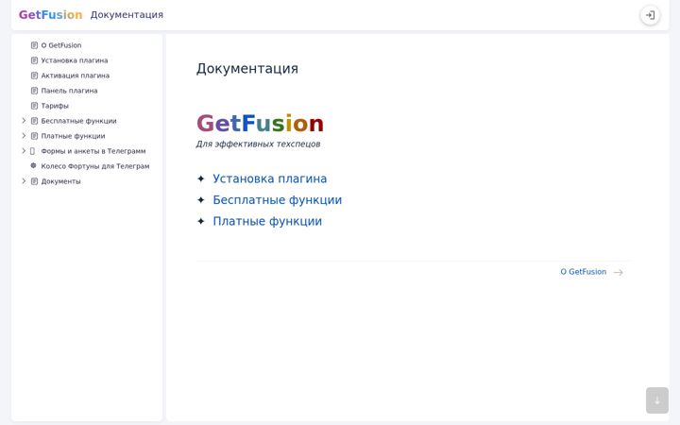Click the large GetFusion logo in content

click(260, 123)
